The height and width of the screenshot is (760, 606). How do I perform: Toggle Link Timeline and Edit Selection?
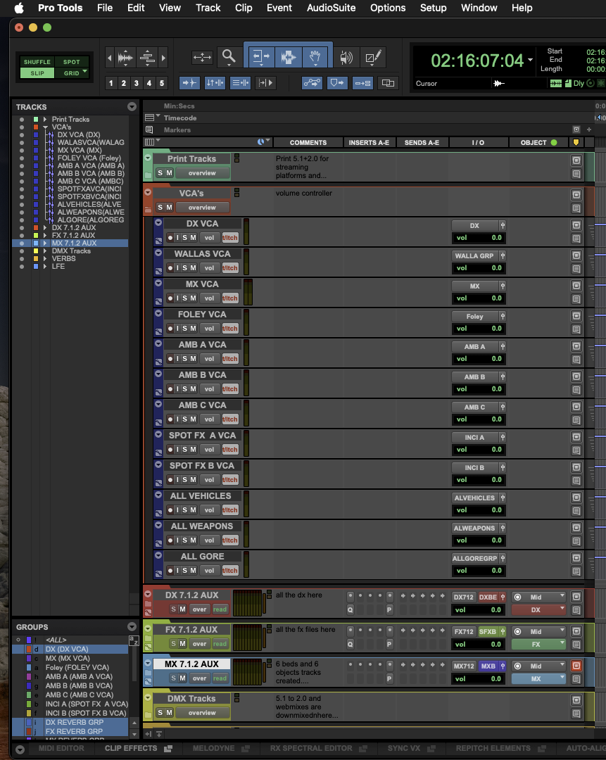tap(215, 83)
